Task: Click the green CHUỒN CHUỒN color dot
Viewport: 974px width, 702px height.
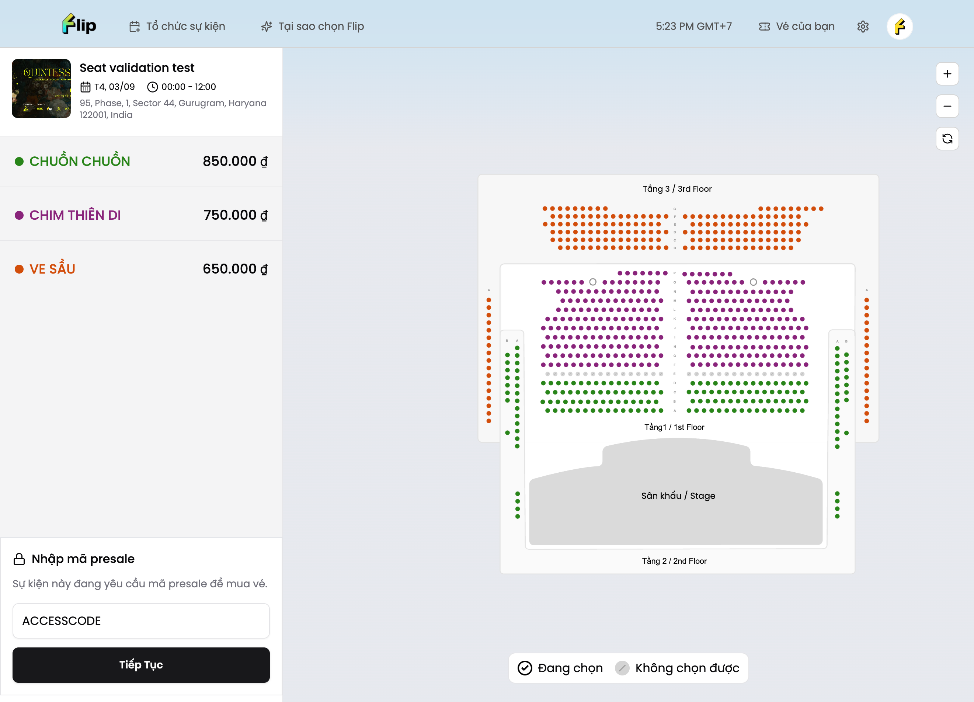Action: coord(19,161)
